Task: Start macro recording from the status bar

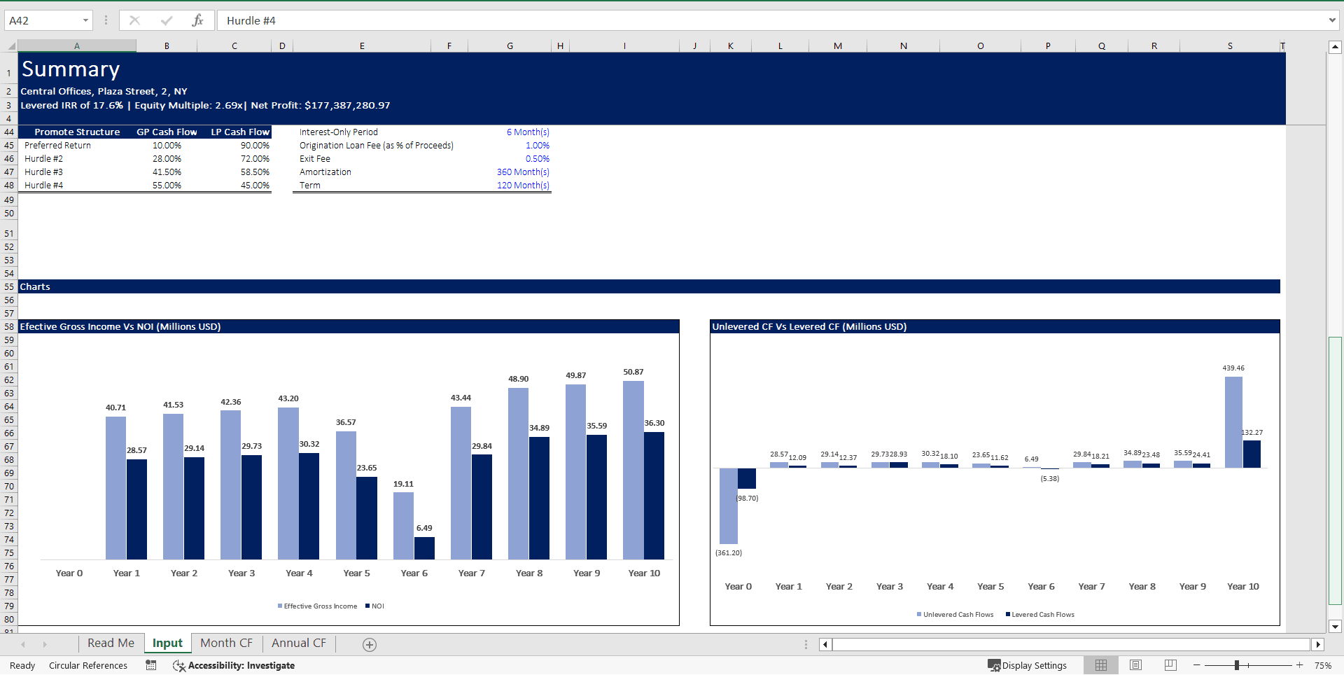Action: (150, 665)
